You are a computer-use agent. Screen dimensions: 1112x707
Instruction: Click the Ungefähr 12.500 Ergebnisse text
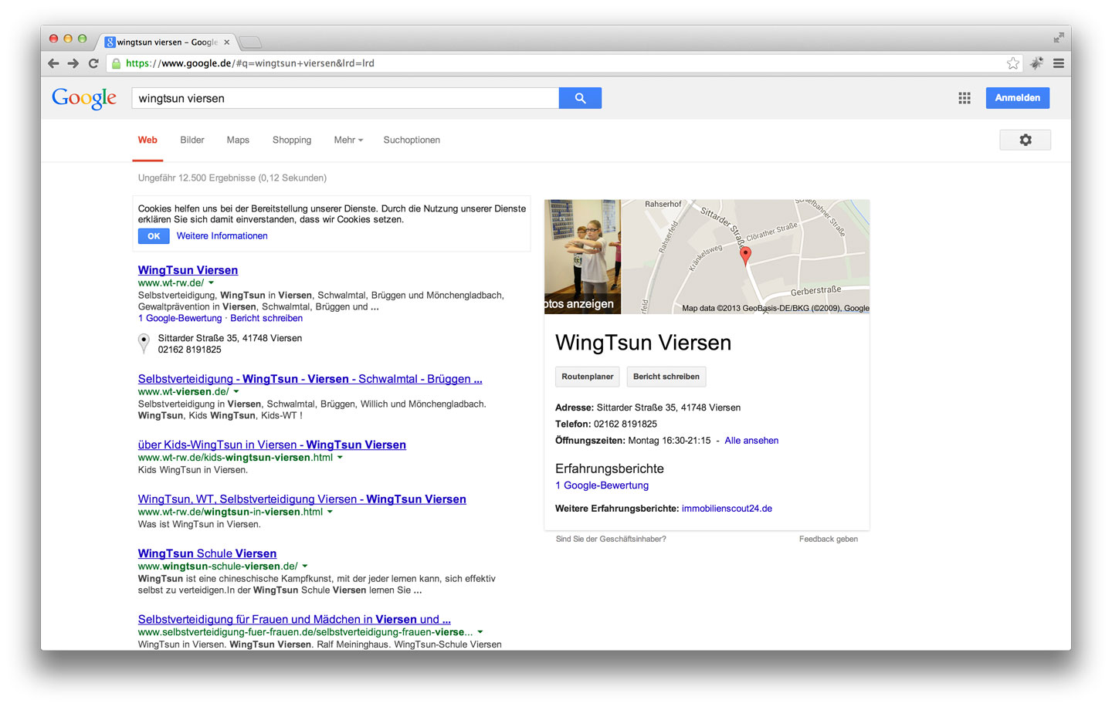coord(232,178)
